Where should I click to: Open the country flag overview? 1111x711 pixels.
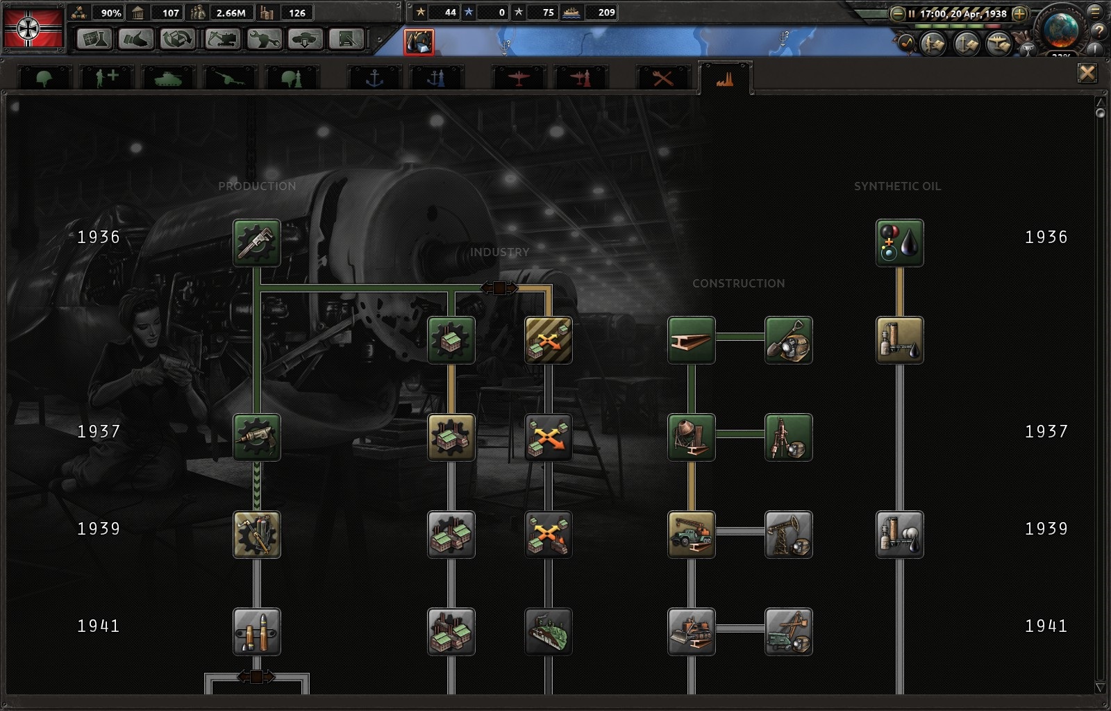point(33,28)
